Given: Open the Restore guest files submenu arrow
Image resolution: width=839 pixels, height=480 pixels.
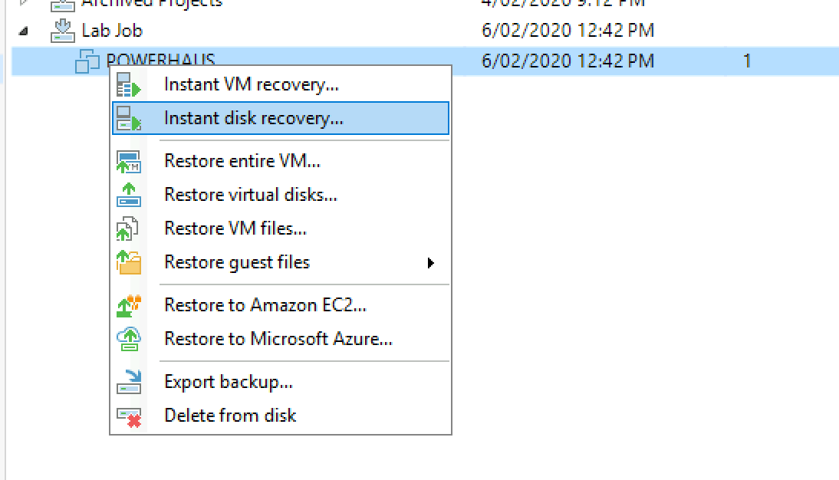Looking at the screenshot, I should click(431, 263).
